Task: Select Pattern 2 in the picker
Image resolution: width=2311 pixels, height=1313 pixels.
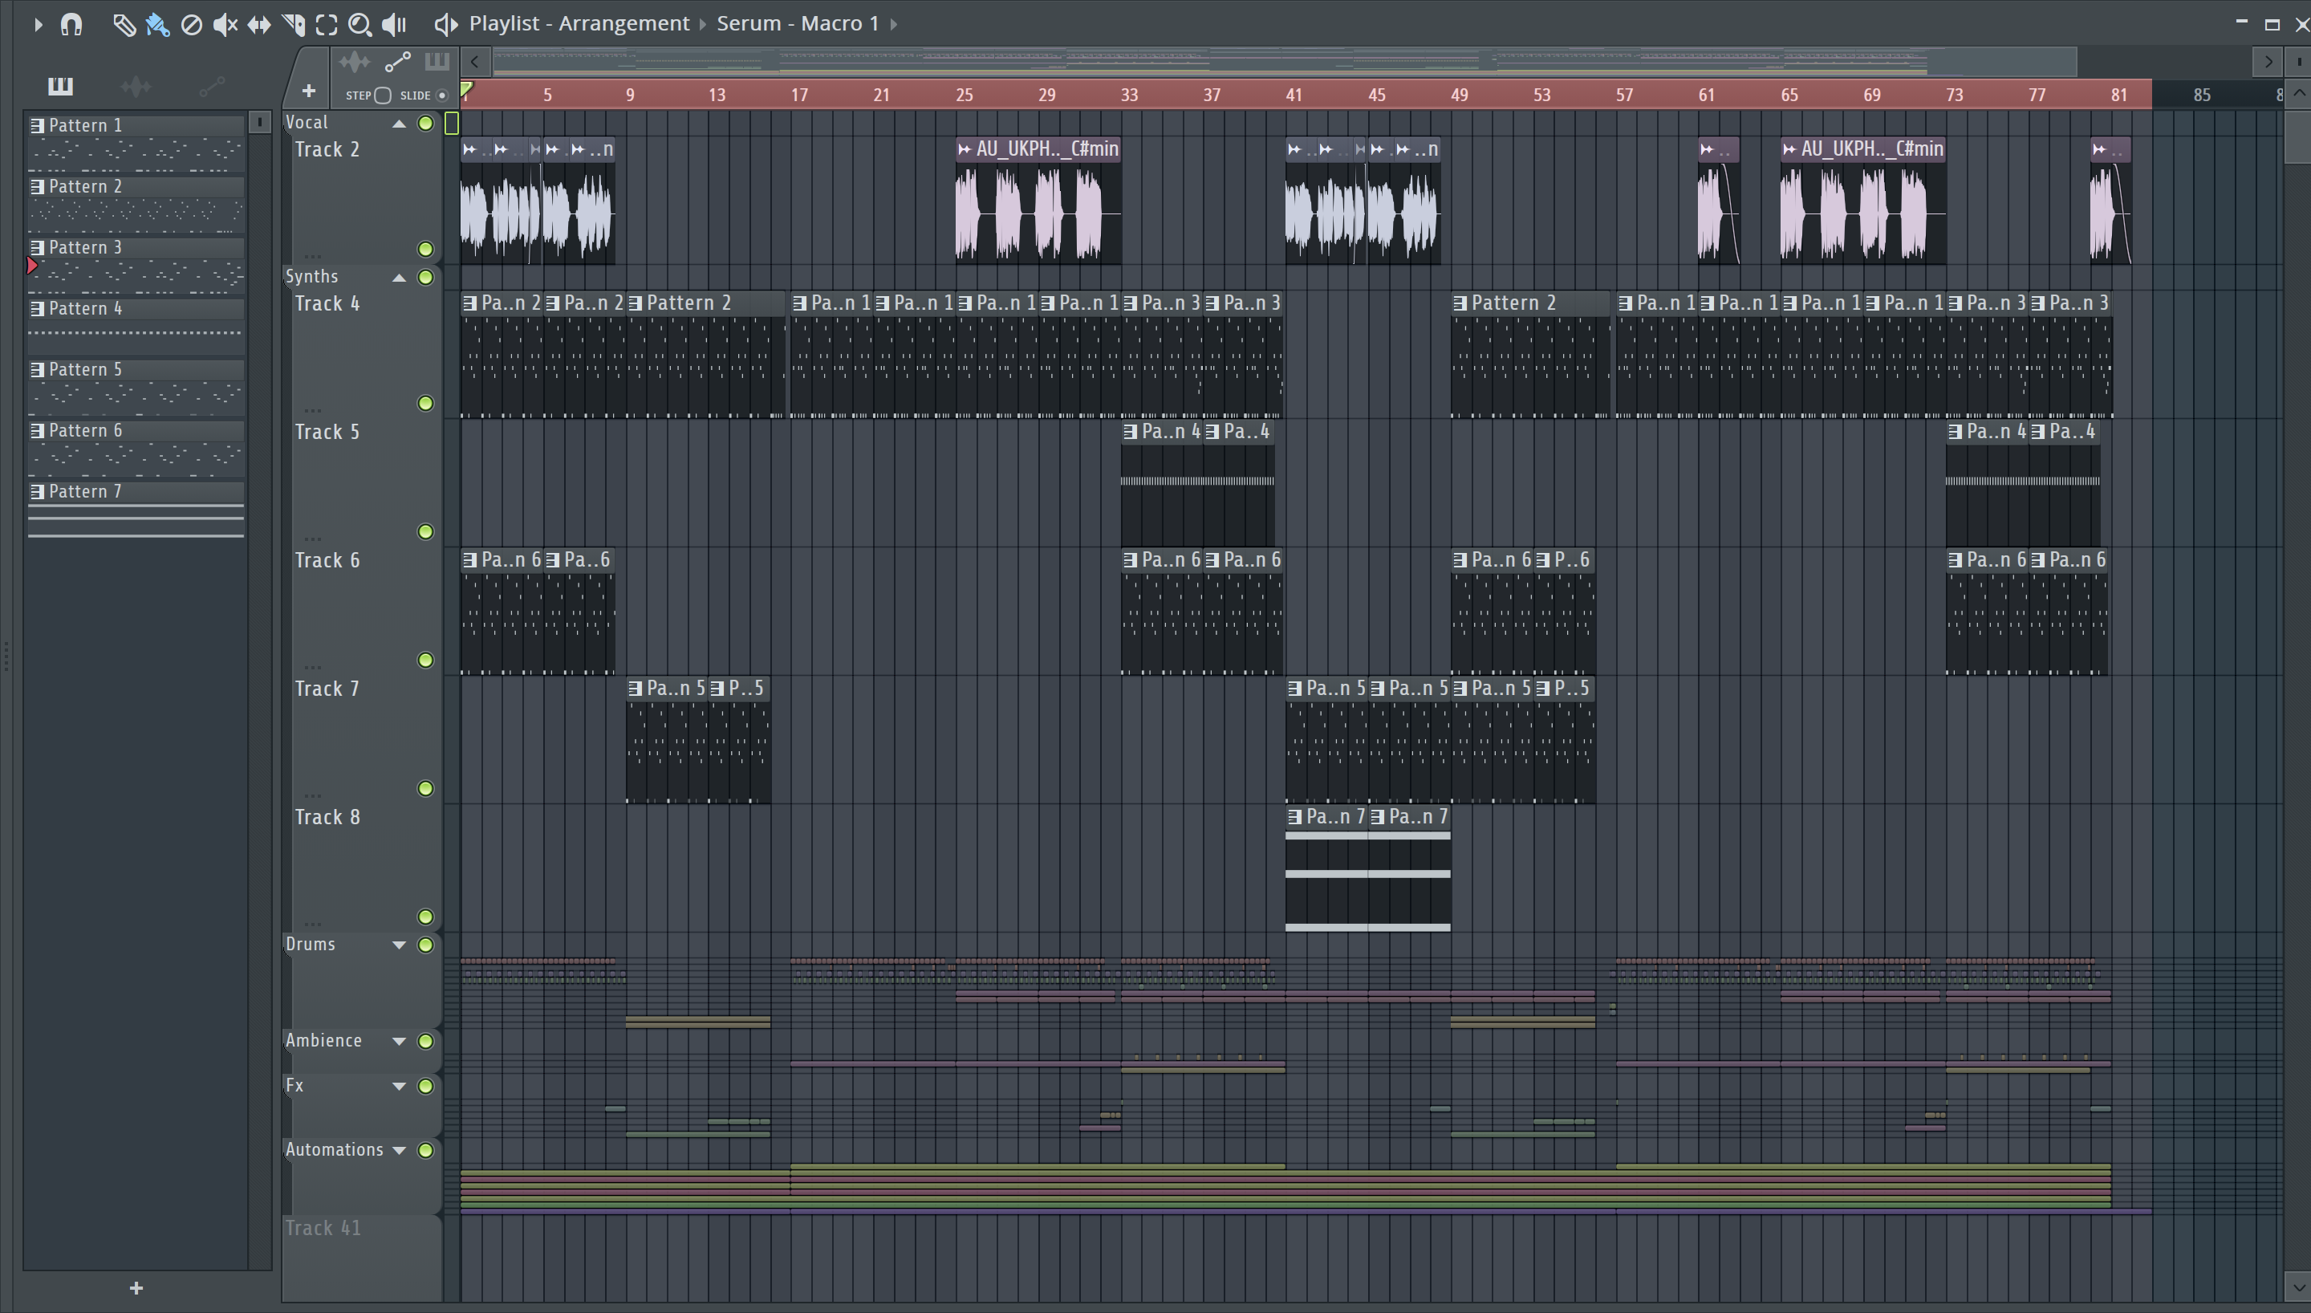Action: (136, 204)
